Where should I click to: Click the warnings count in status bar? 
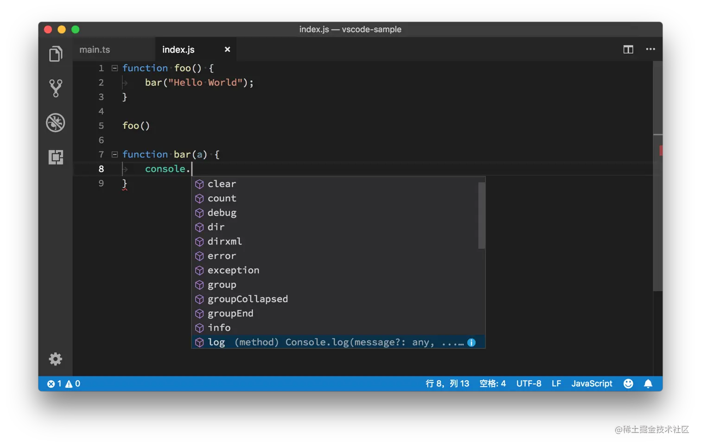tap(73, 384)
